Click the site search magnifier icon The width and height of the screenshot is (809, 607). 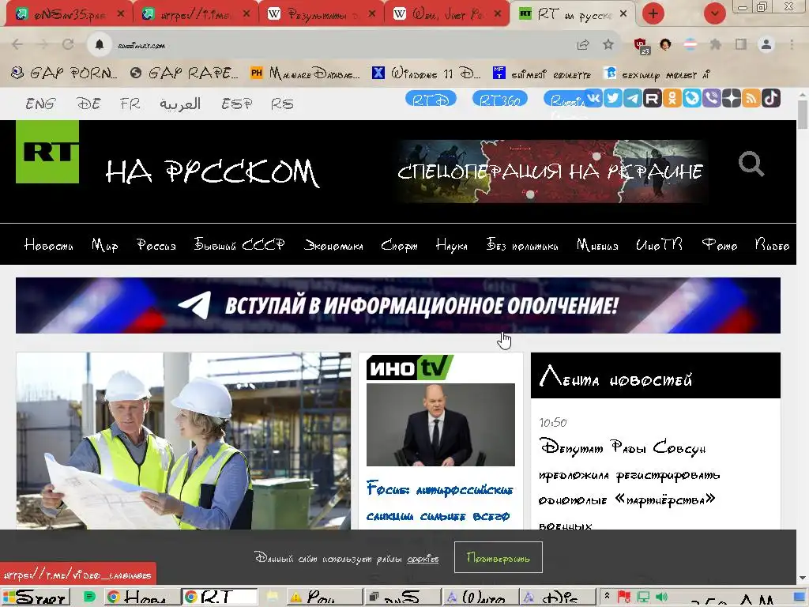pyautogui.click(x=751, y=164)
